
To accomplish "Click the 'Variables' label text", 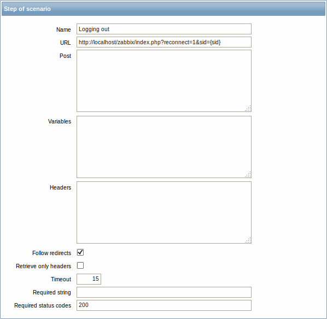I will point(60,121).
